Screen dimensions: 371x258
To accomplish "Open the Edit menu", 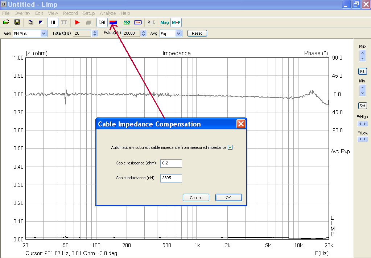I will [x=39, y=13].
